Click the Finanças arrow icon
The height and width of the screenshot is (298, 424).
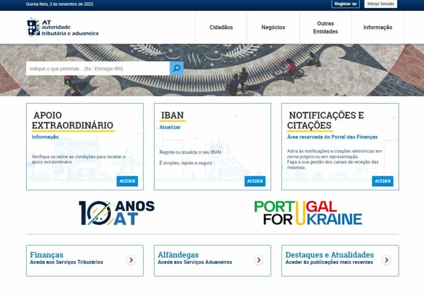coord(131,260)
